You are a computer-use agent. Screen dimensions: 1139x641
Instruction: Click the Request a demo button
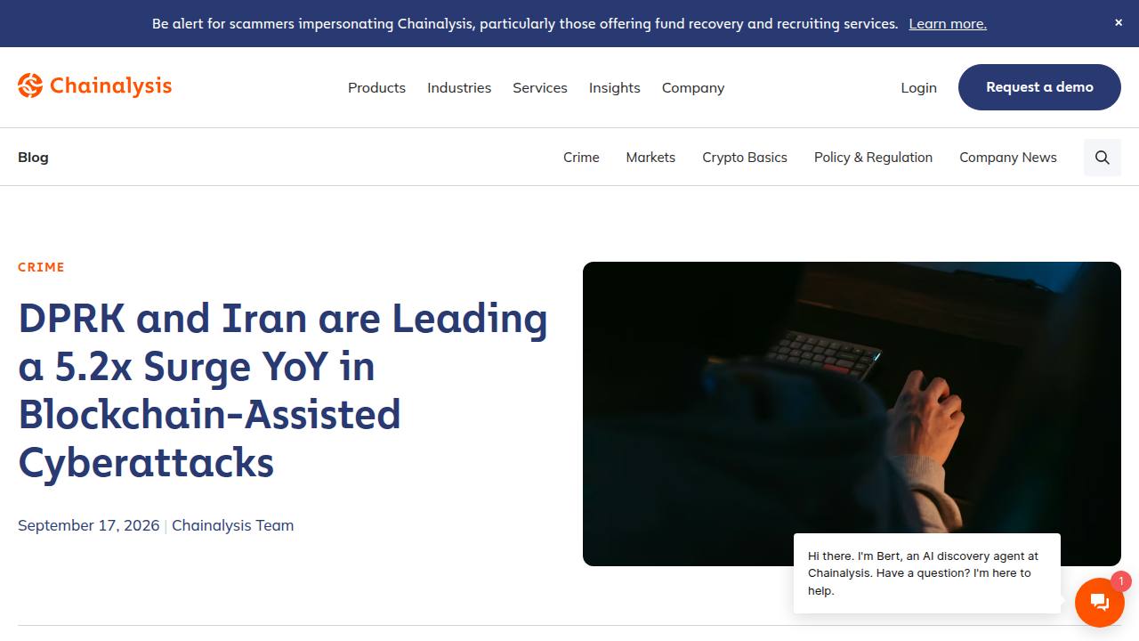1039,87
